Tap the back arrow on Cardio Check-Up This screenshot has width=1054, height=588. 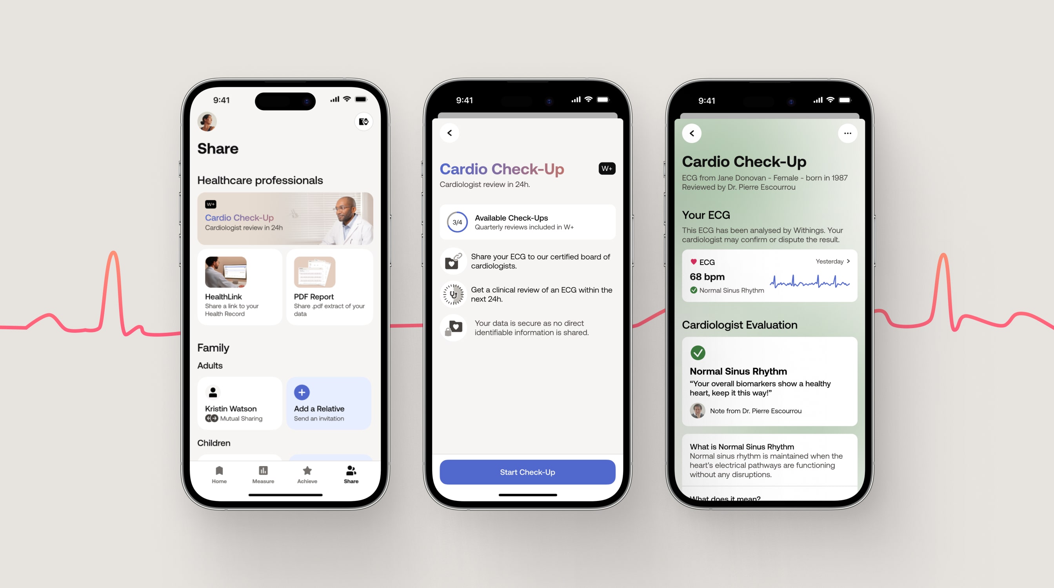point(449,132)
